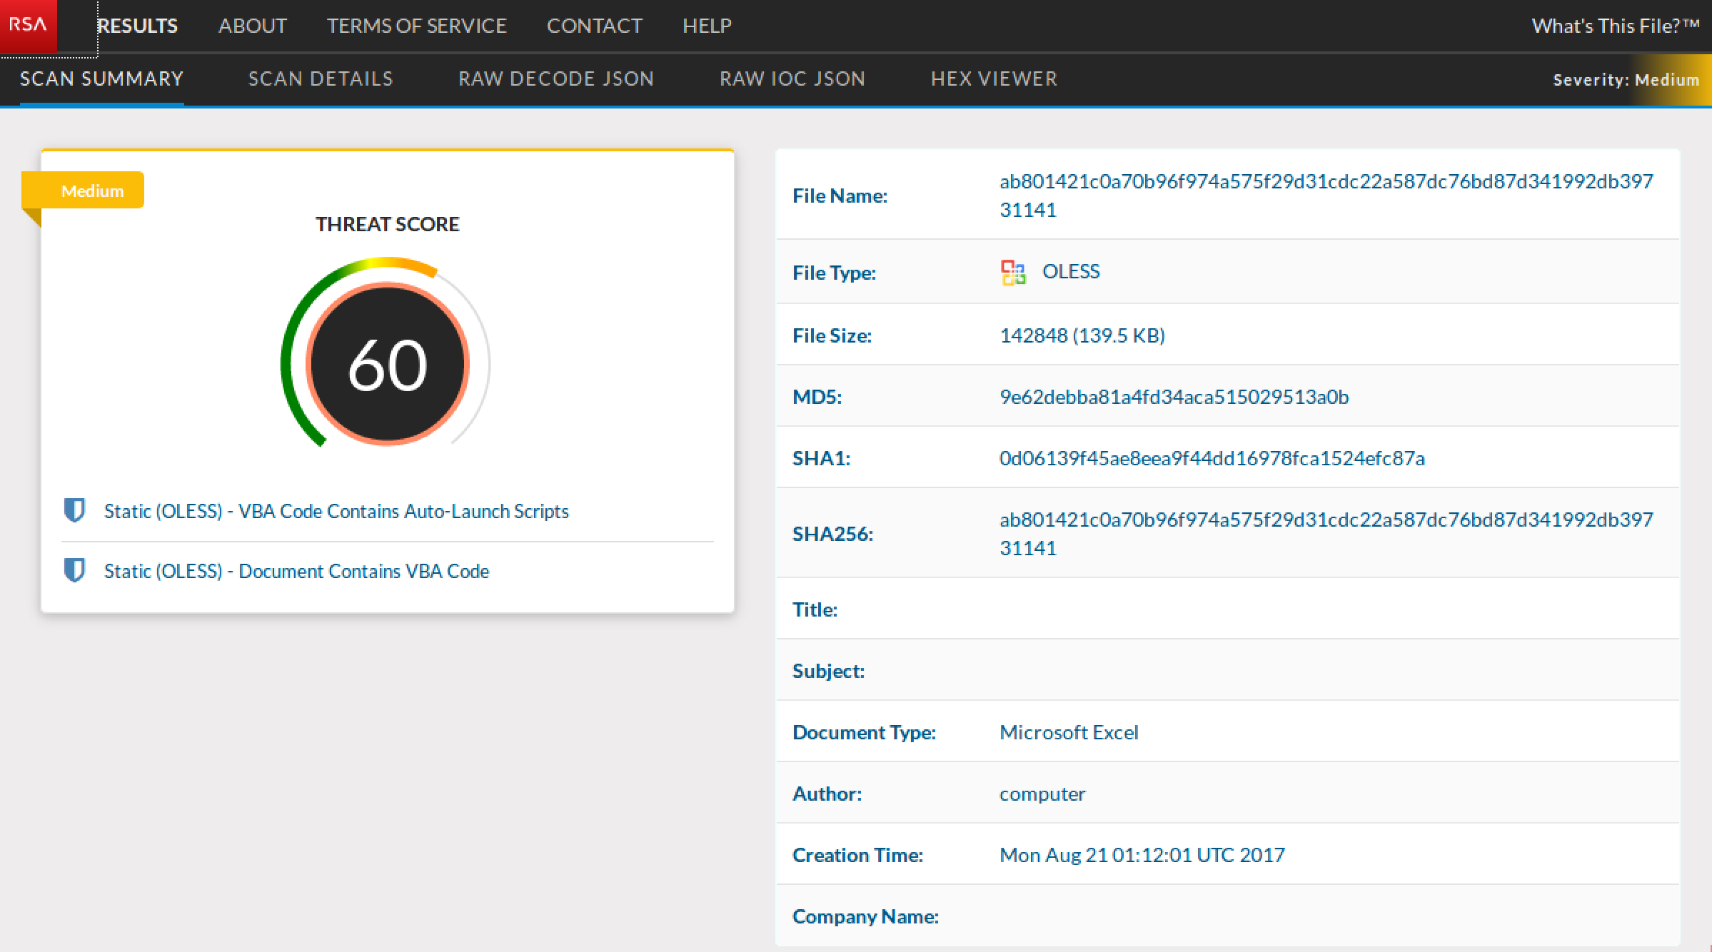Screen dimensions: 1712x952
Task: Select the Scan Summary tab
Action: point(101,79)
